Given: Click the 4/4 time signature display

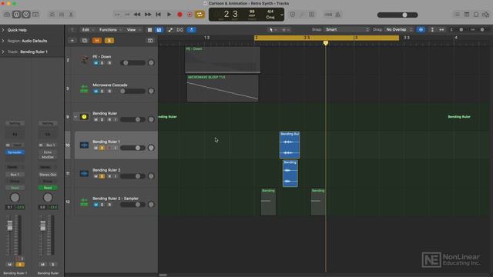Looking at the screenshot, I should coord(270,12).
